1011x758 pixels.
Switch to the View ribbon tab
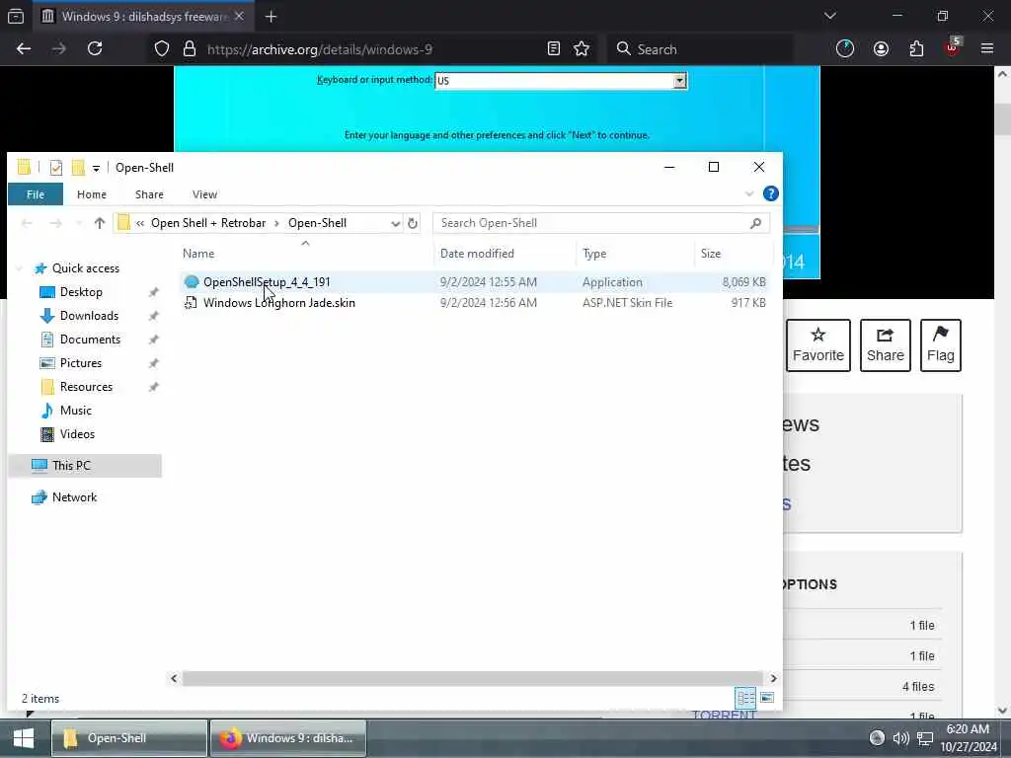tap(204, 194)
